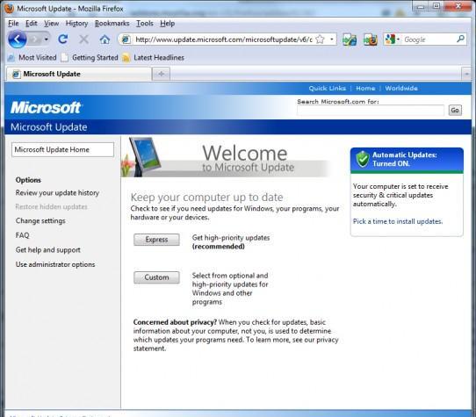This screenshot has width=476, height=417.
Task: Click the Go search button
Action: click(455, 110)
